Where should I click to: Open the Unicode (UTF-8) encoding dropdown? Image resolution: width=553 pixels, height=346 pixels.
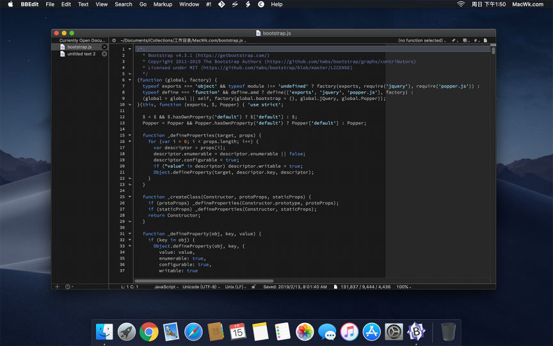200,286
